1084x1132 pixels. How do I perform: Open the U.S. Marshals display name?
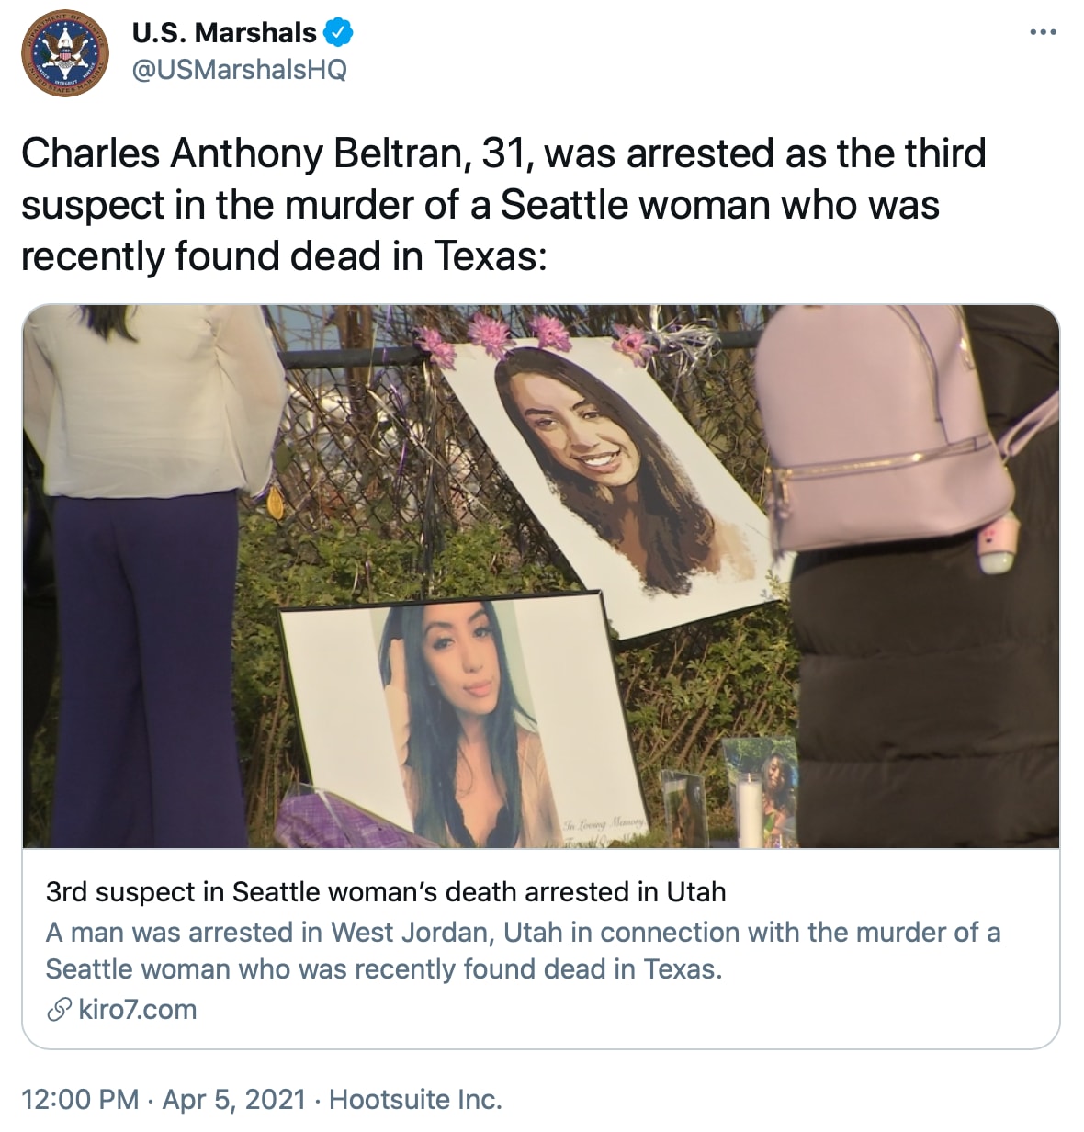coord(224,33)
